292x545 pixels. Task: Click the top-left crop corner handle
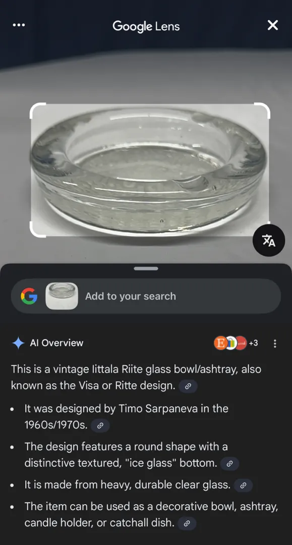pyautogui.click(x=37, y=111)
